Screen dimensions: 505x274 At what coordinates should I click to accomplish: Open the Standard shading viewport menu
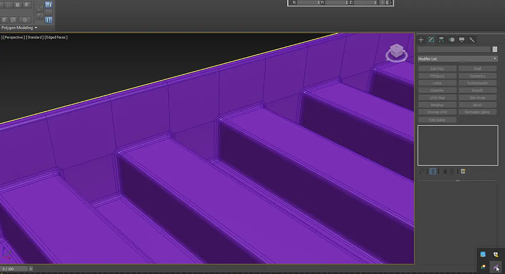[x=35, y=37]
